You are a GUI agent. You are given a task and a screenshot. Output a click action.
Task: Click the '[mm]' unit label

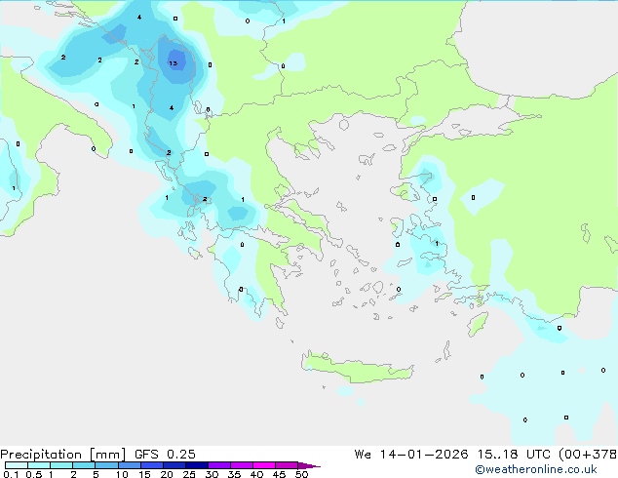coord(107,455)
